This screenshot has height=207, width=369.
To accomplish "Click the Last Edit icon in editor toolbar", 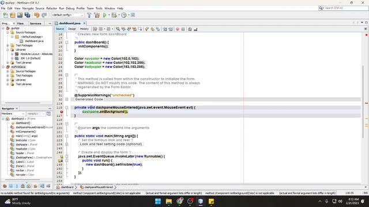I will (x=95, y=29).
